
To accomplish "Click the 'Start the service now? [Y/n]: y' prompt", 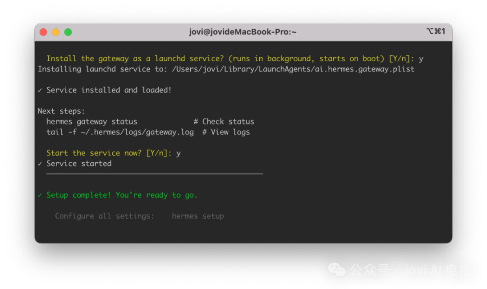I will [x=113, y=153].
